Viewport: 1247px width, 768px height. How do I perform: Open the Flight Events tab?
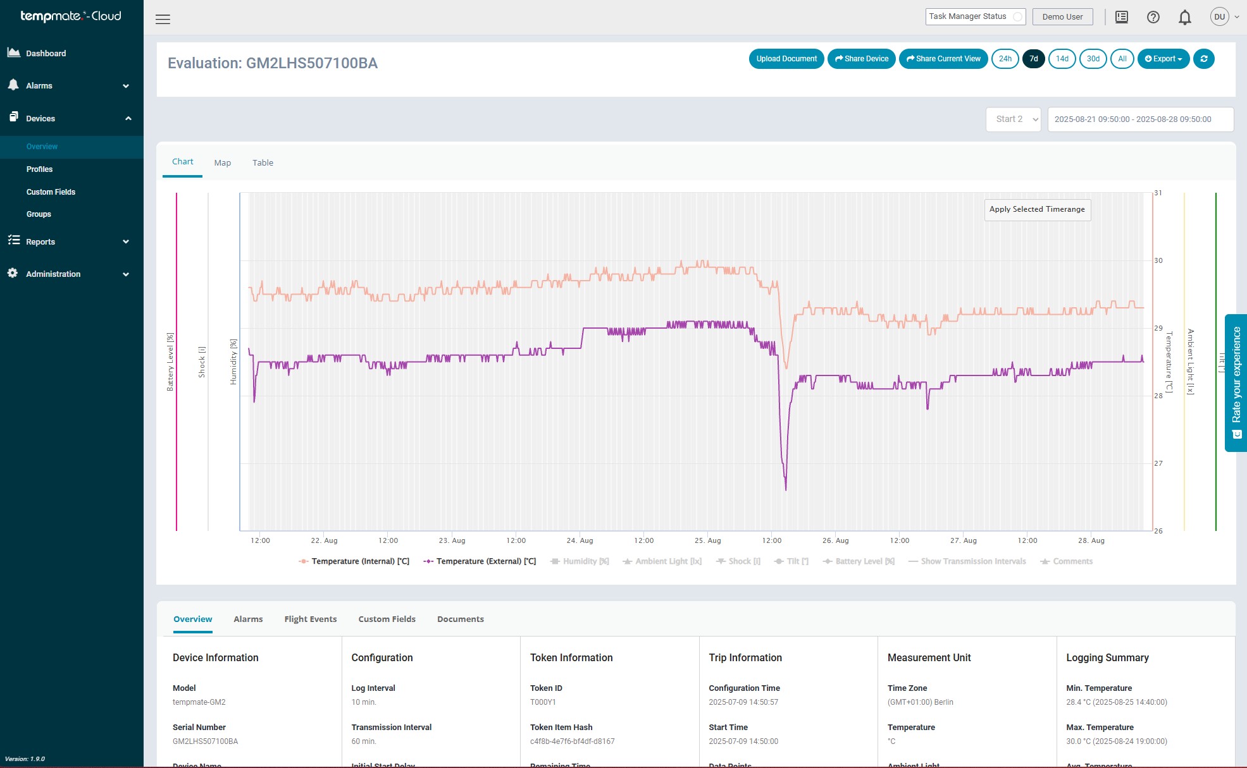tap(310, 619)
